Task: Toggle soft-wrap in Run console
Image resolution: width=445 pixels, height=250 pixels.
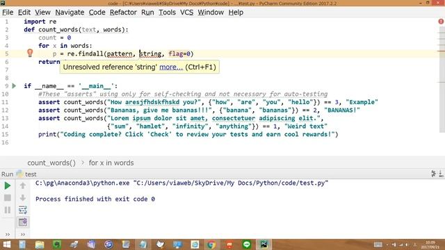Action: point(23,210)
